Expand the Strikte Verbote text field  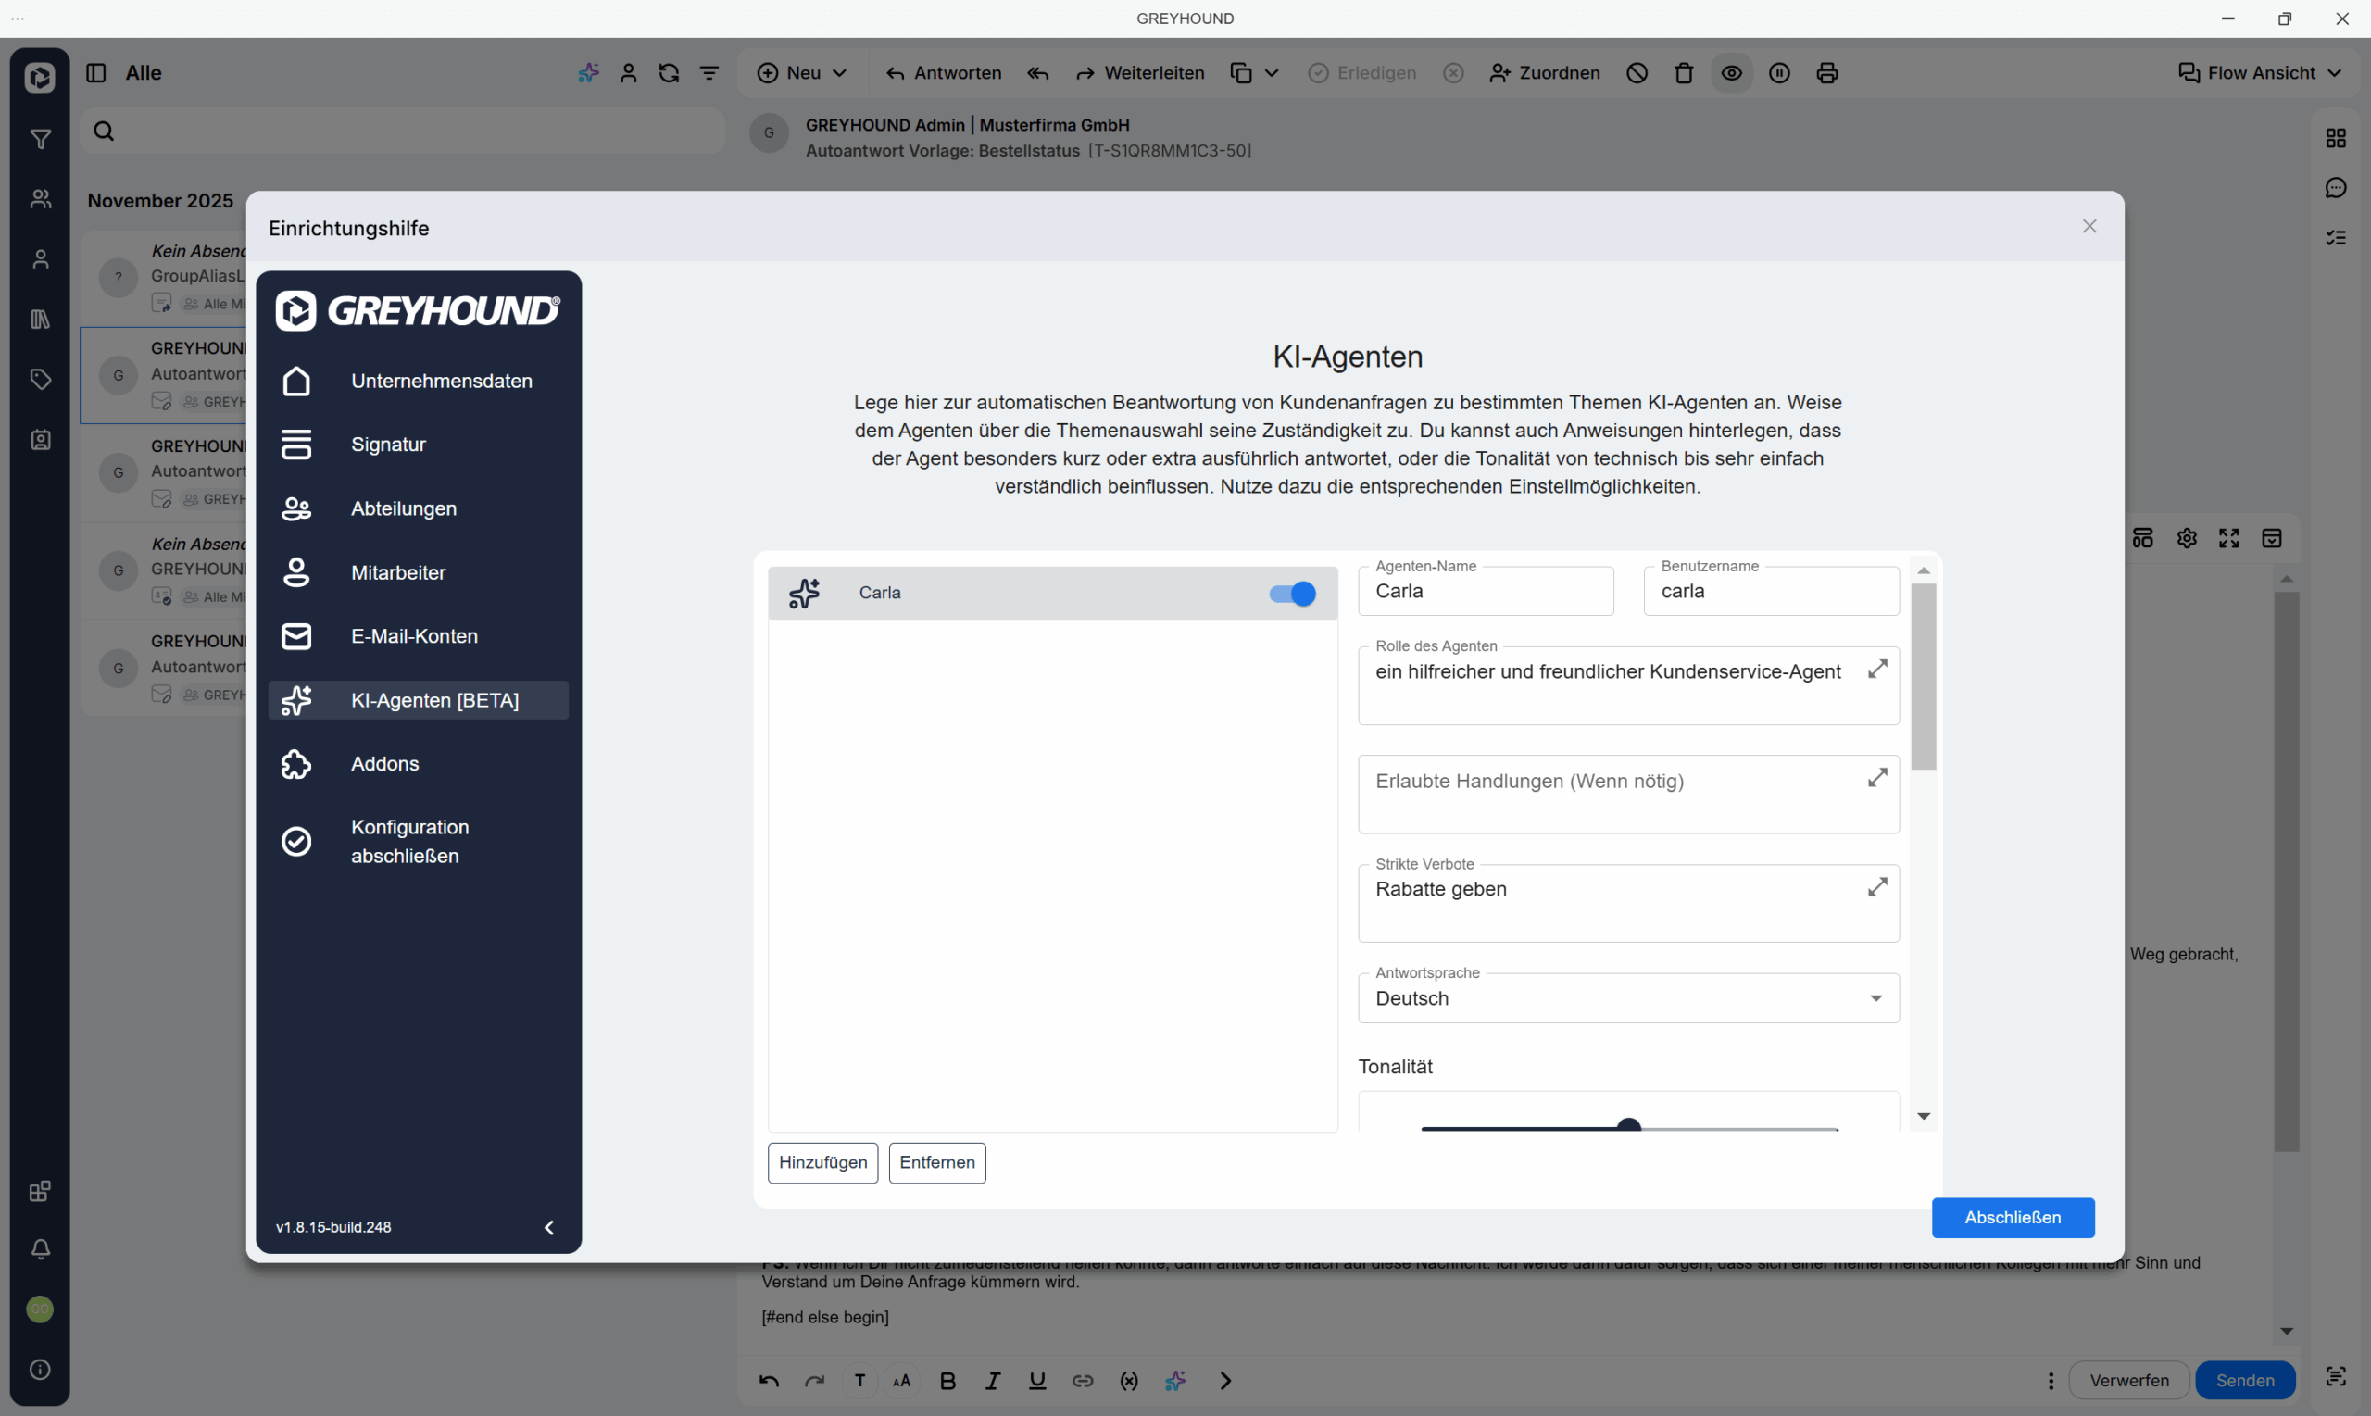click(x=1876, y=887)
